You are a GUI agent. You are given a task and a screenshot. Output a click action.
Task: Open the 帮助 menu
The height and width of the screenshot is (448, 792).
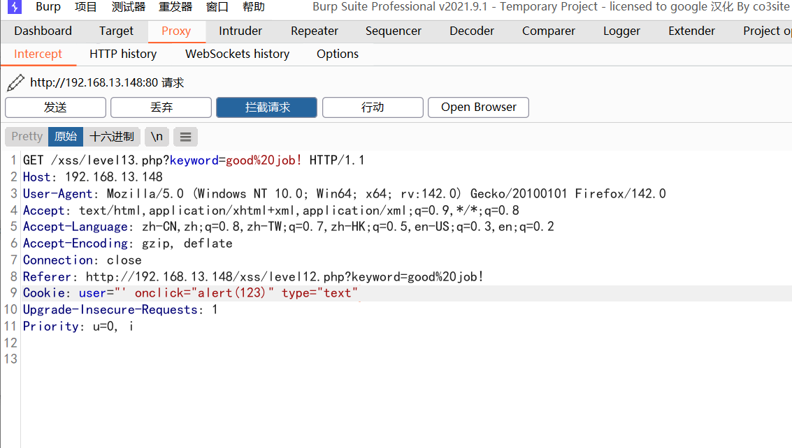tap(254, 7)
